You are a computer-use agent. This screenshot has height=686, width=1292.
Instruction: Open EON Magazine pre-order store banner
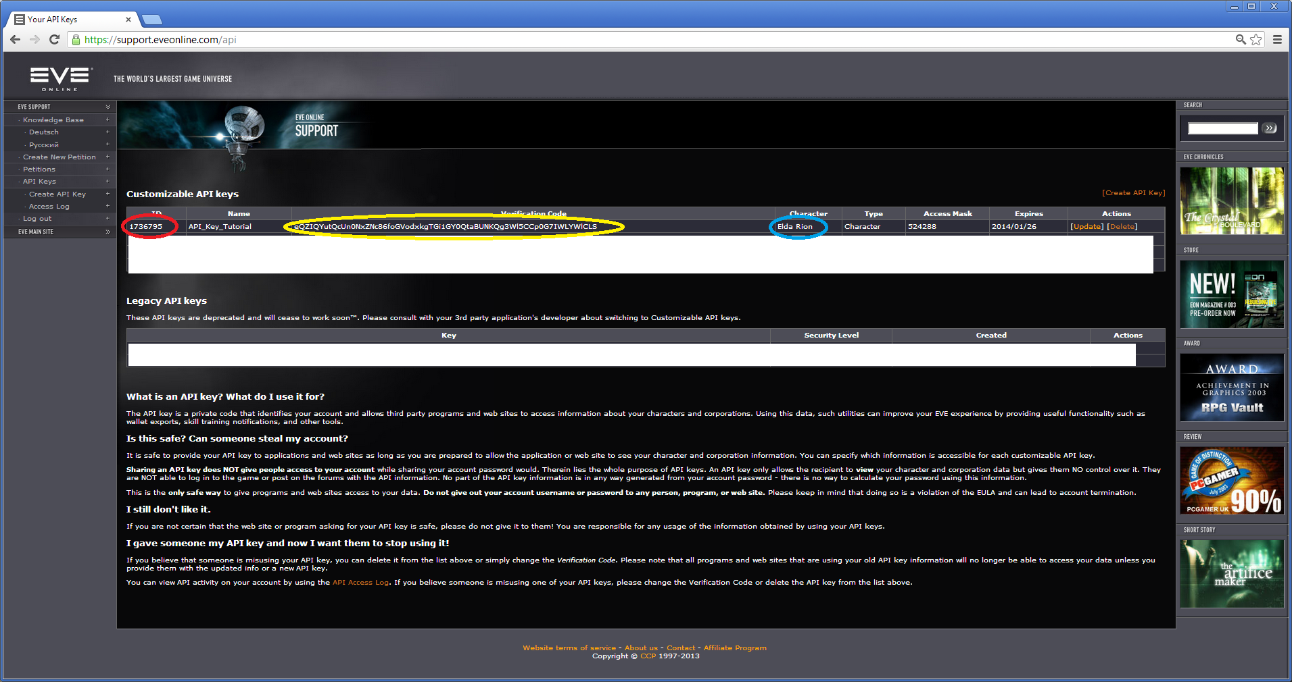(x=1232, y=294)
